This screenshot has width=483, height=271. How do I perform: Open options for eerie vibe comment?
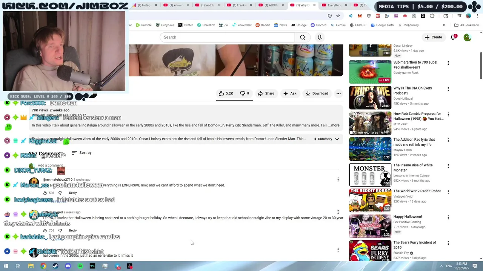tap(338, 250)
